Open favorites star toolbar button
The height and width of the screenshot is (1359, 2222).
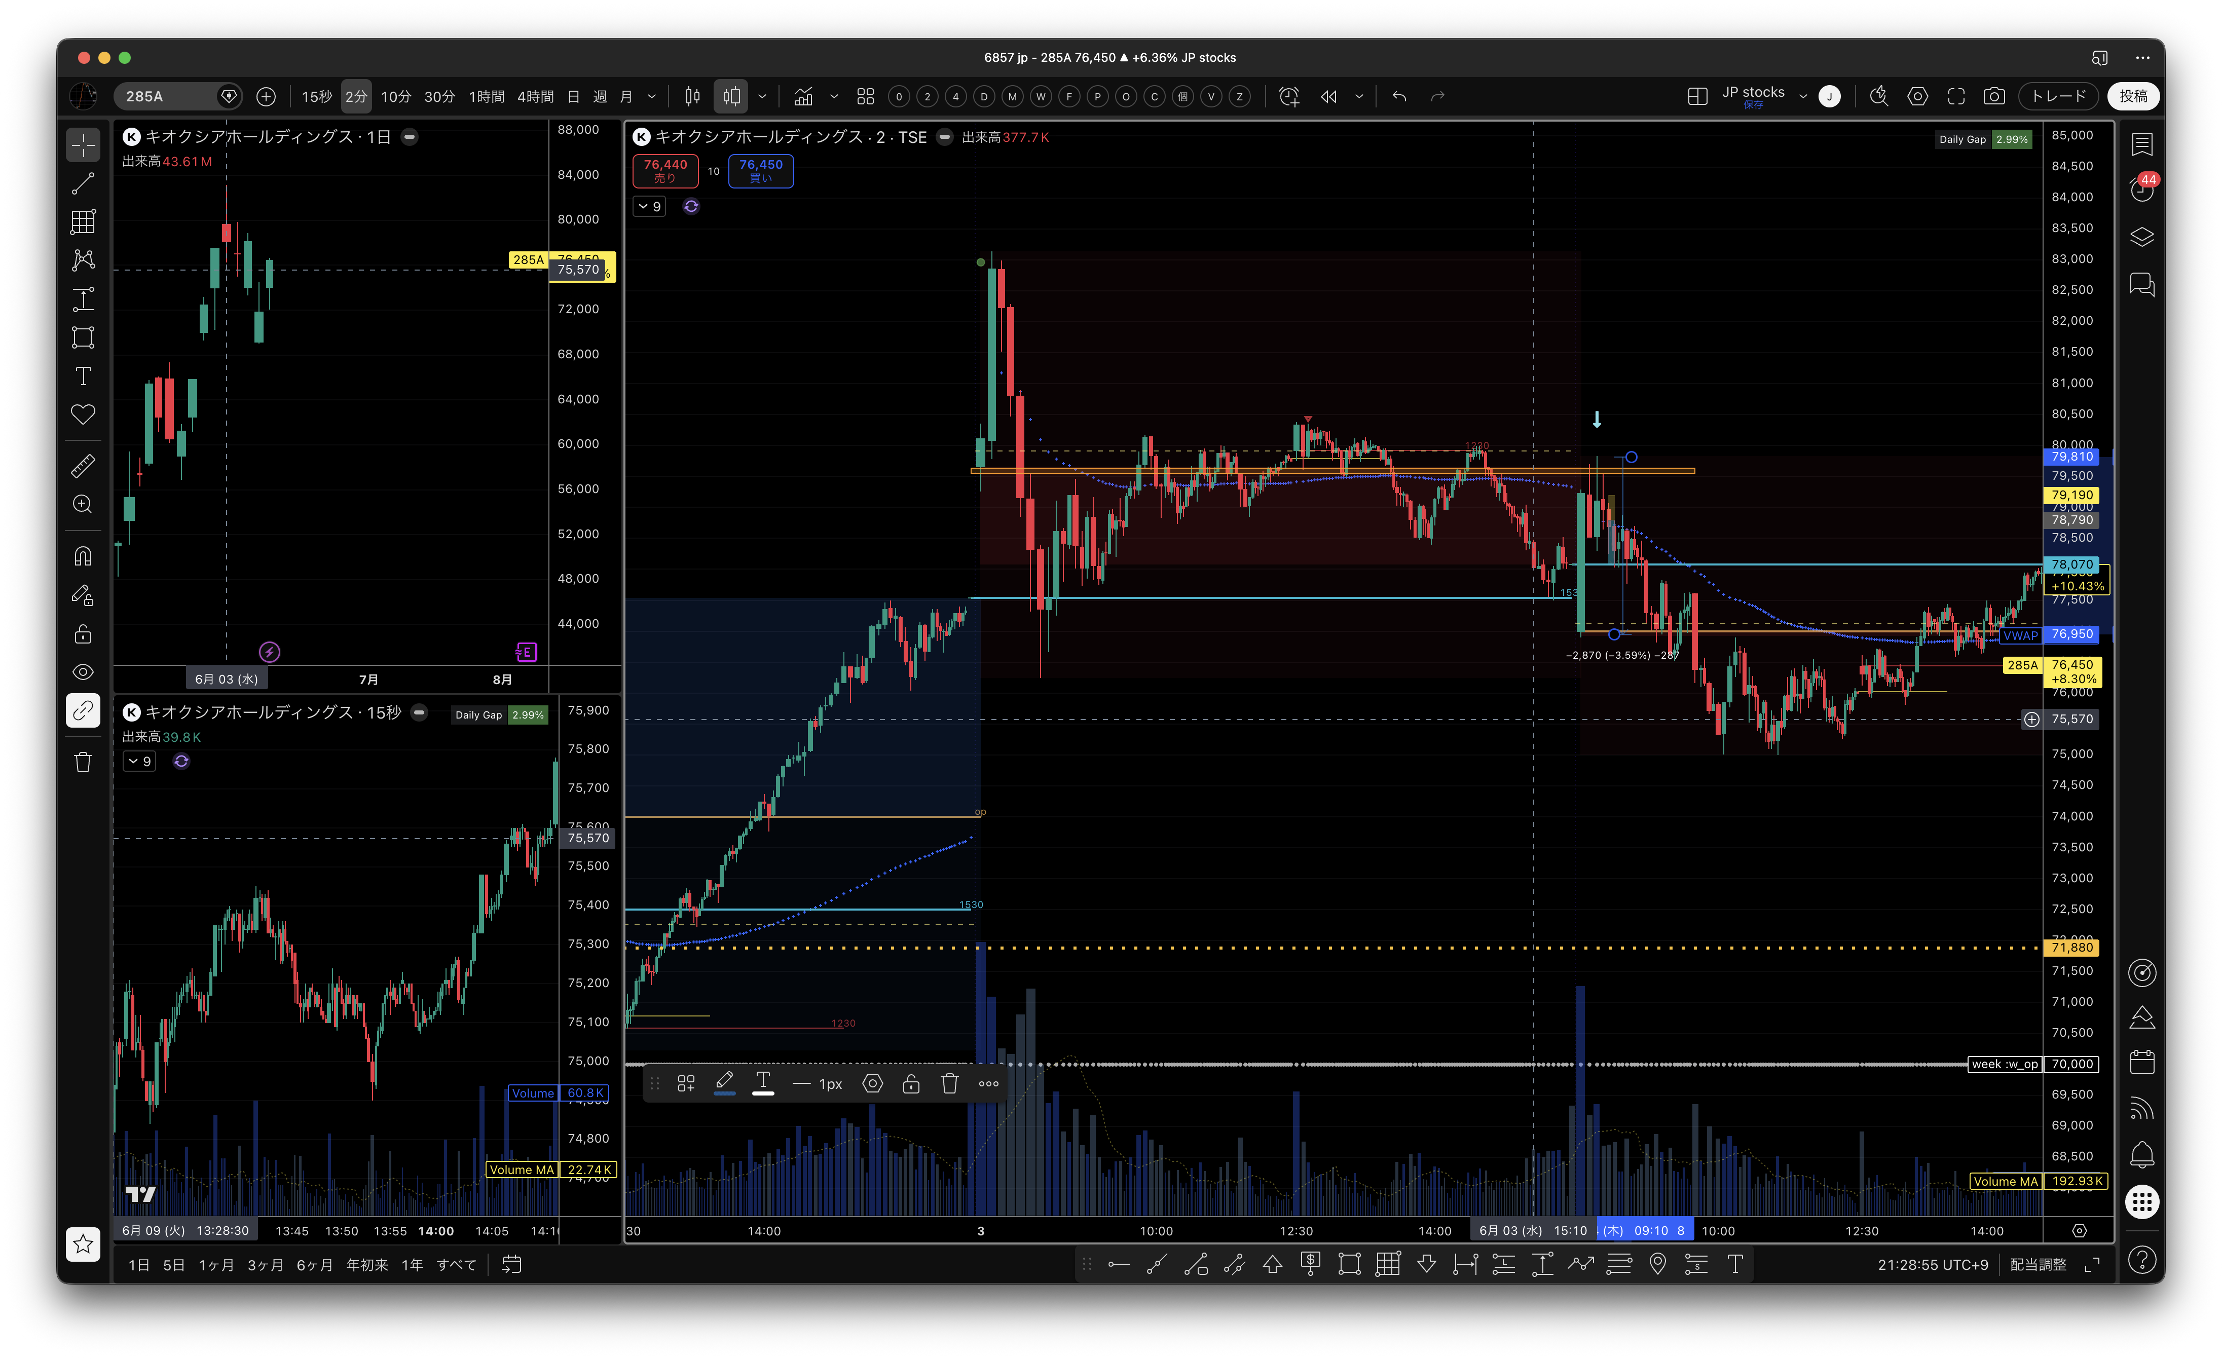83,1244
